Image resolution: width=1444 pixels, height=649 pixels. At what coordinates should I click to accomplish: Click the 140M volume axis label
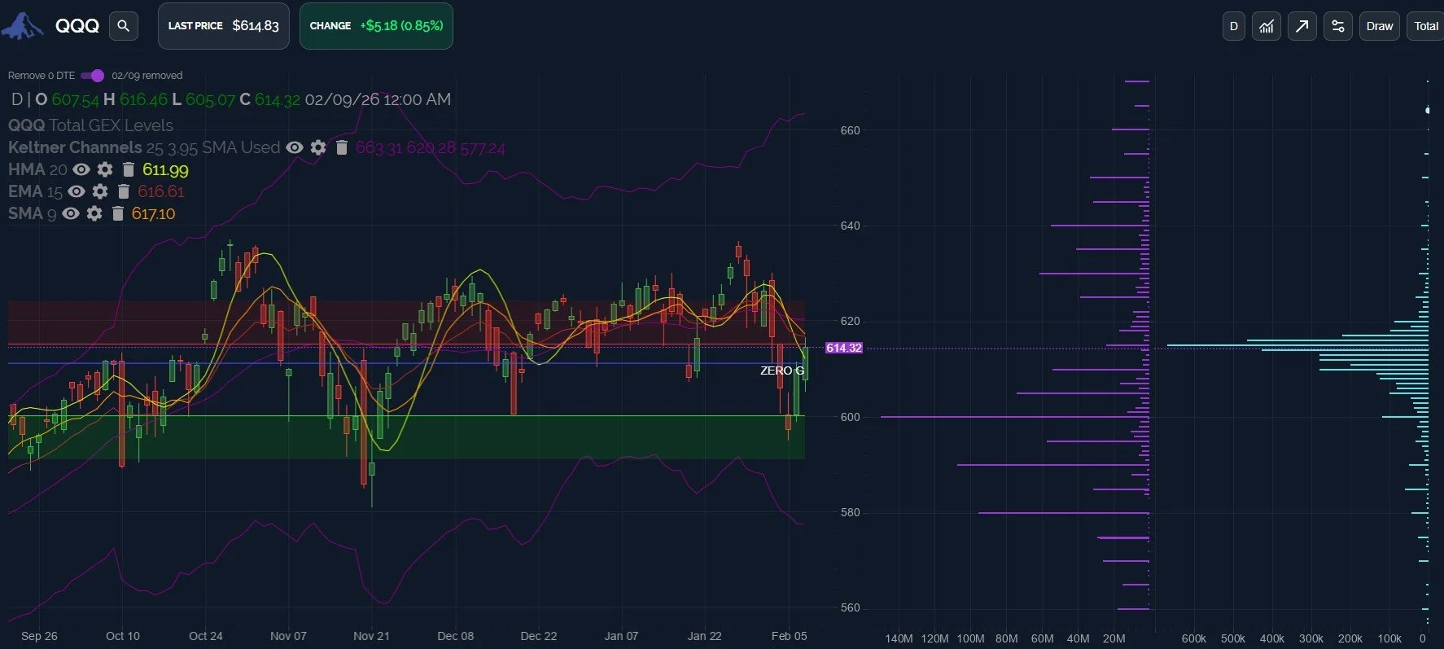tap(899, 638)
